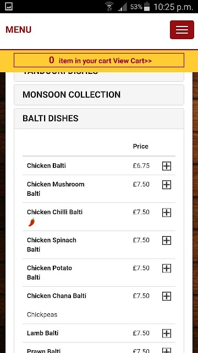Tap the Wi-Fi indicator in status bar
Screen dimensions: 198x353
click(109, 7)
